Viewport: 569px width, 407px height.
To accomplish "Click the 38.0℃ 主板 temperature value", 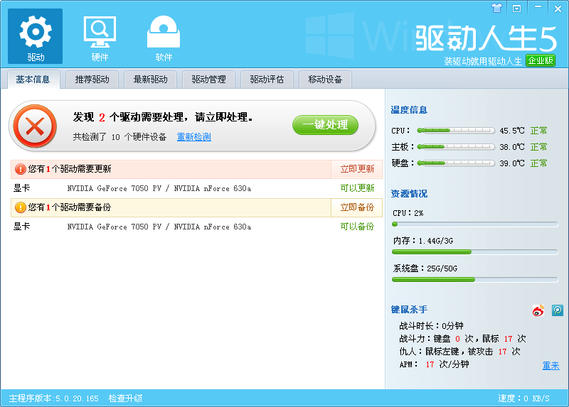I will [x=511, y=147].
